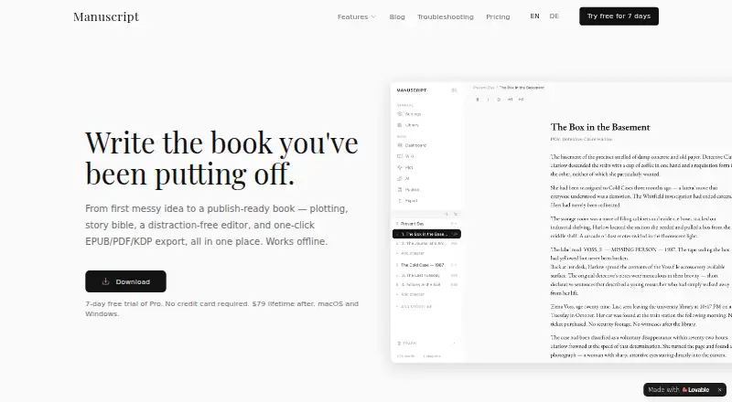The image size is (732, 402).
Task: Select AI item in preview sidebar
Action: [x=404, y=178]
